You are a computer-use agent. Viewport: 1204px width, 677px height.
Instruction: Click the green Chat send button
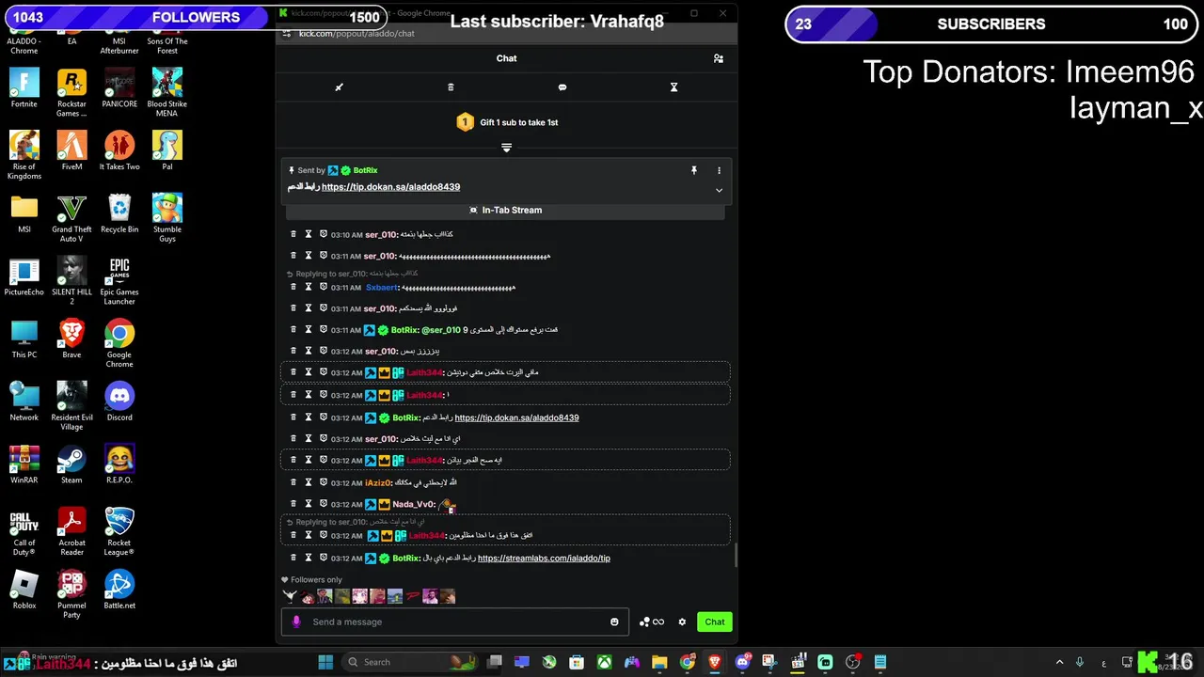(715, 622)
